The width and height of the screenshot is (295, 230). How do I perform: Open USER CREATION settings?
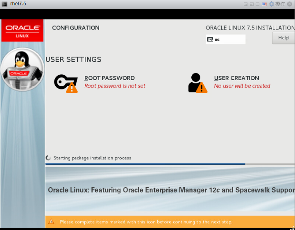click(x=236, y=78)
